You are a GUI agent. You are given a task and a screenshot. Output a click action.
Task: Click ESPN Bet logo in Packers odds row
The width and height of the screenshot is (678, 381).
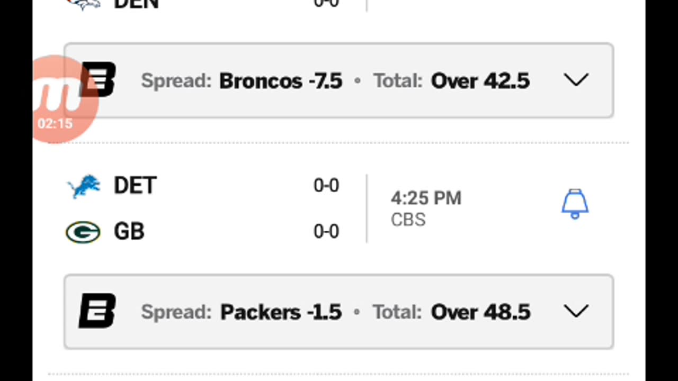pos(97,311)
